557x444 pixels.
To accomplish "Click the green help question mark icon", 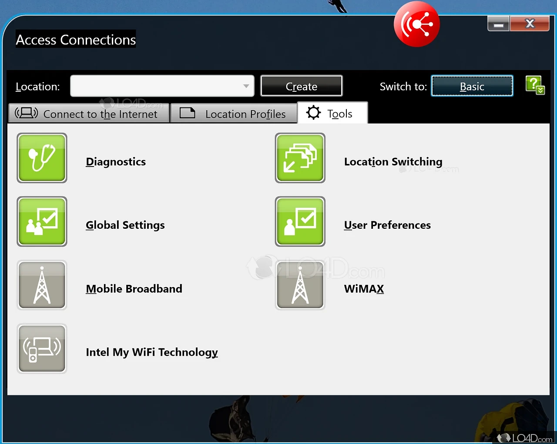I will pos(535,85).
